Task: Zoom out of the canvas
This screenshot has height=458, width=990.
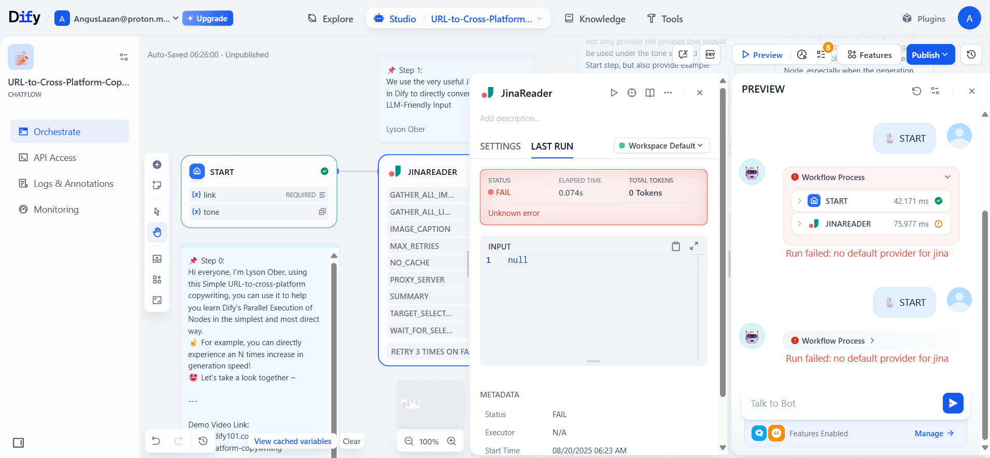Action: pos(409,441)
